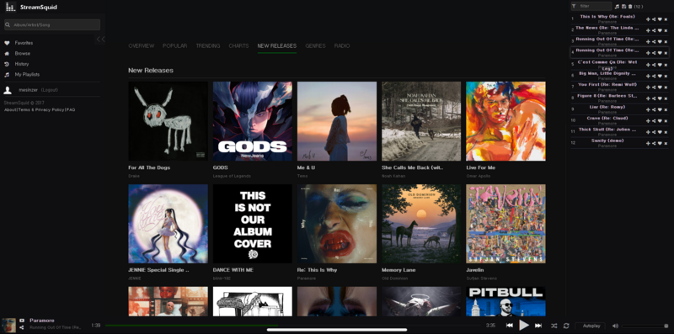
Task: Play the current track
Action: (x=523, y=326)
